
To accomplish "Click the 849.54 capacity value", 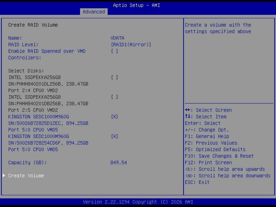I will pyautogui.click(x=118, y=162).
